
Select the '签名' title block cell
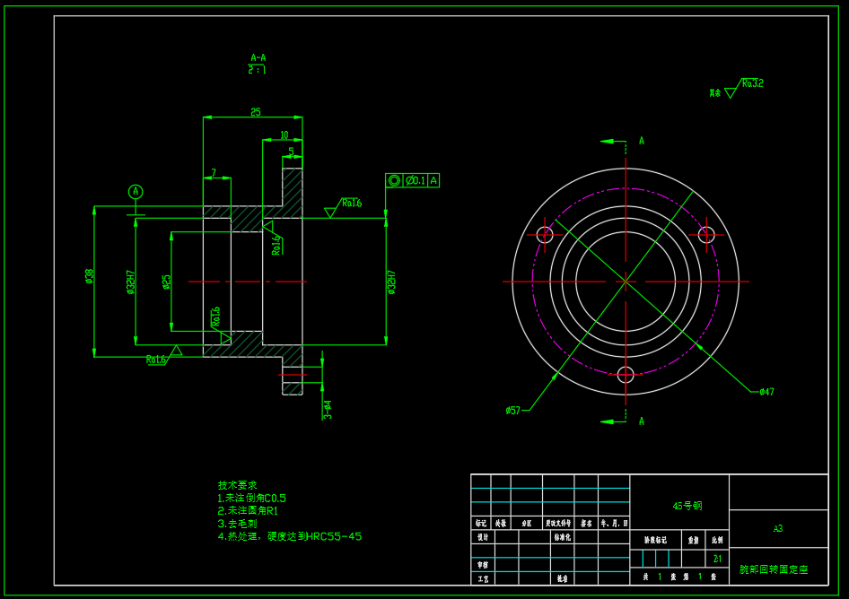click(x=586, y=524)
